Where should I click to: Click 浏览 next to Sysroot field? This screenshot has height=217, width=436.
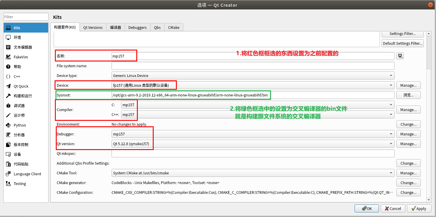(x=408, y=95)
